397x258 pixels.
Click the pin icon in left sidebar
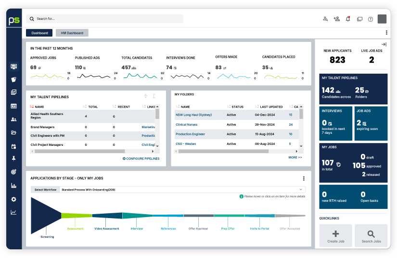[13, 158]
